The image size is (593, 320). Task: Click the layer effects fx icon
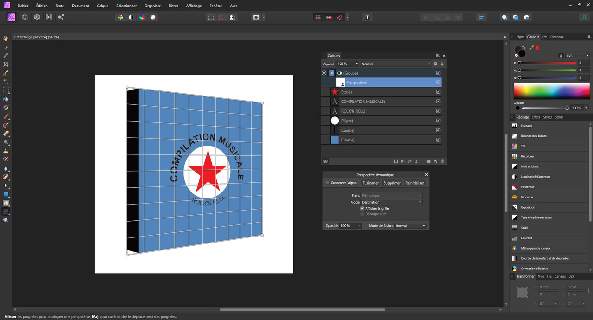(x=410, y=161)
